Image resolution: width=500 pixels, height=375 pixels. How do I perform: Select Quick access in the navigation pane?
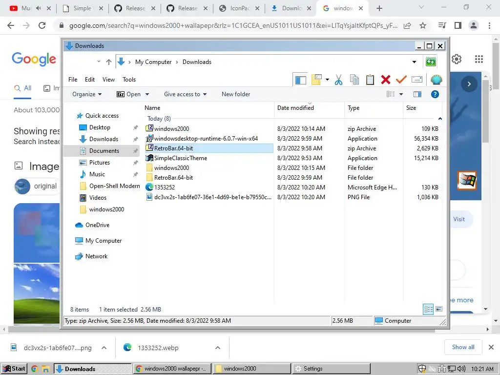(102, 115)
